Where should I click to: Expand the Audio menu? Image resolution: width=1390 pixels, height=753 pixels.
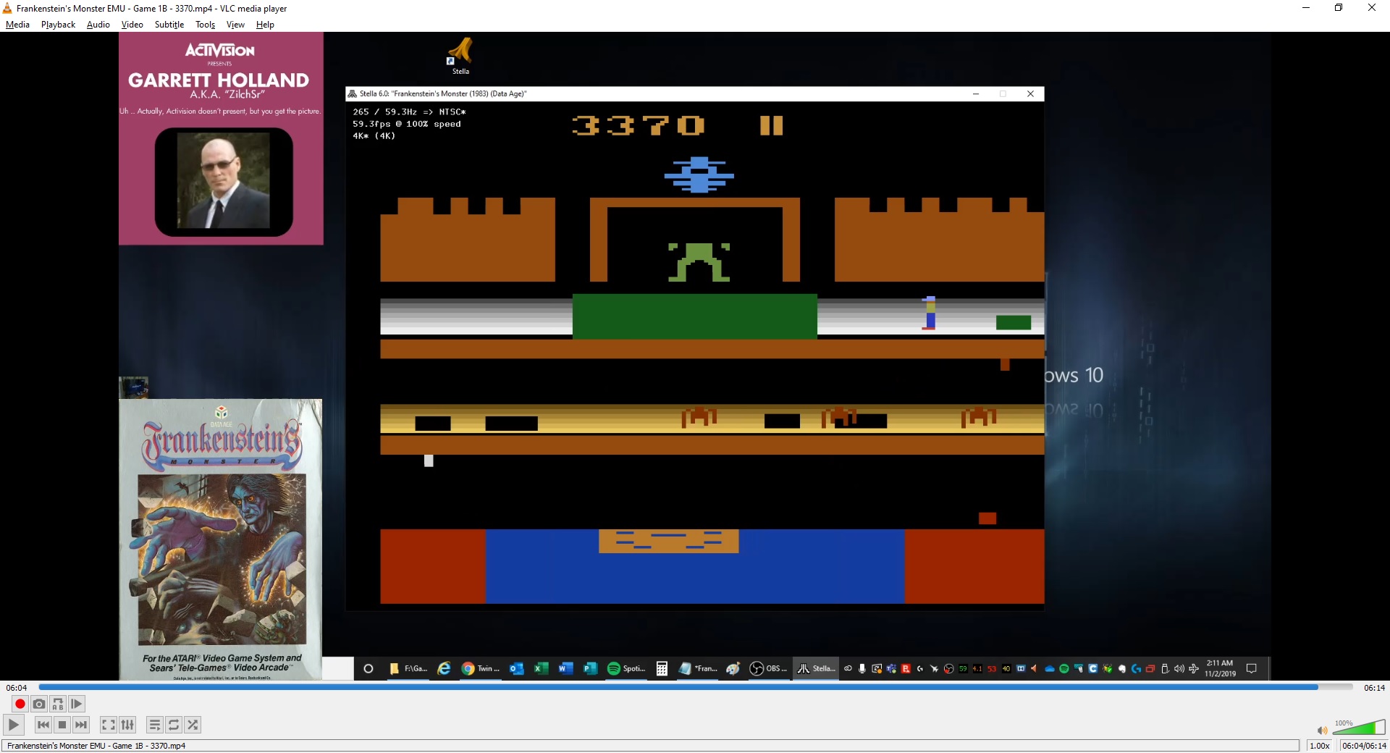[x=98, y=25]
